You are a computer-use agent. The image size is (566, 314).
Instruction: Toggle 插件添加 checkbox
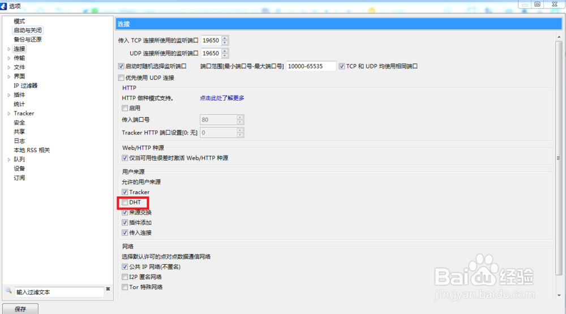point(125,223)
